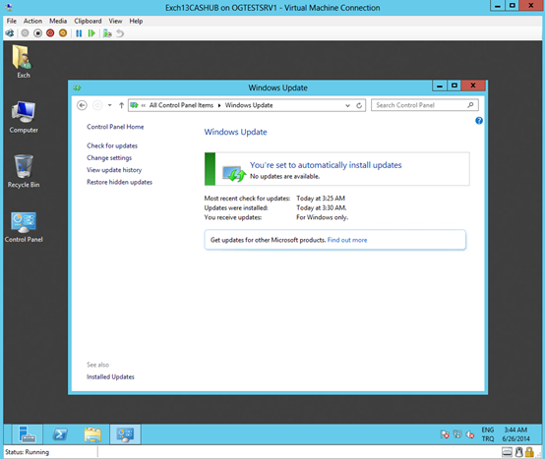Click the lock icon in status bar
This screenshot has width=545, height=459.
pyautogui.click(x=529, y=452)
